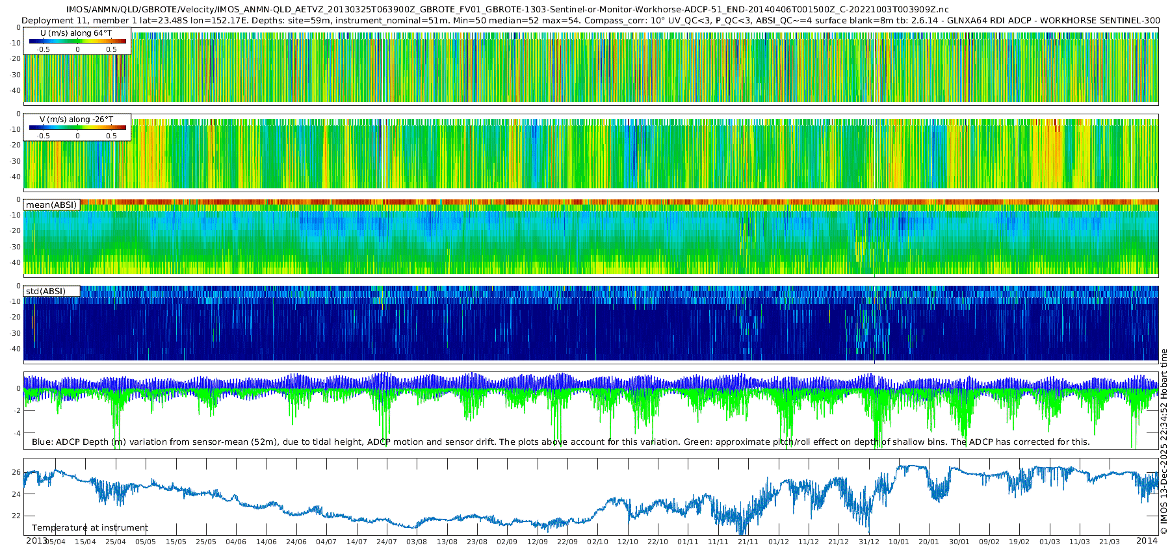
Task: Click the 2014 year label at axis end
Action: [1147, 540]
